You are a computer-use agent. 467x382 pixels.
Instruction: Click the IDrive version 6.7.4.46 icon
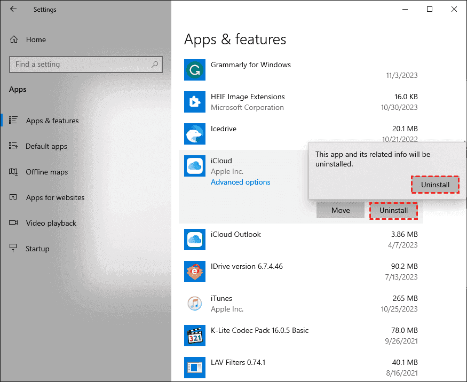click(x=194, y=272)
